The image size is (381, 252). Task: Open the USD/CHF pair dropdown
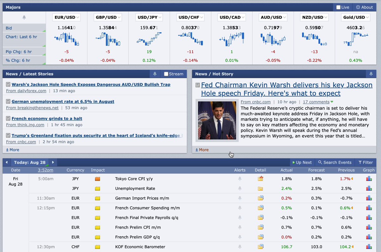(x=190, y=17)
